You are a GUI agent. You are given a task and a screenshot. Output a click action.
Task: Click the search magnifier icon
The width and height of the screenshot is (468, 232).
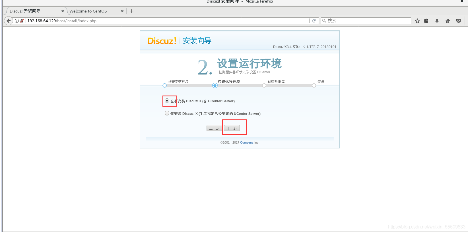[324, 21]
